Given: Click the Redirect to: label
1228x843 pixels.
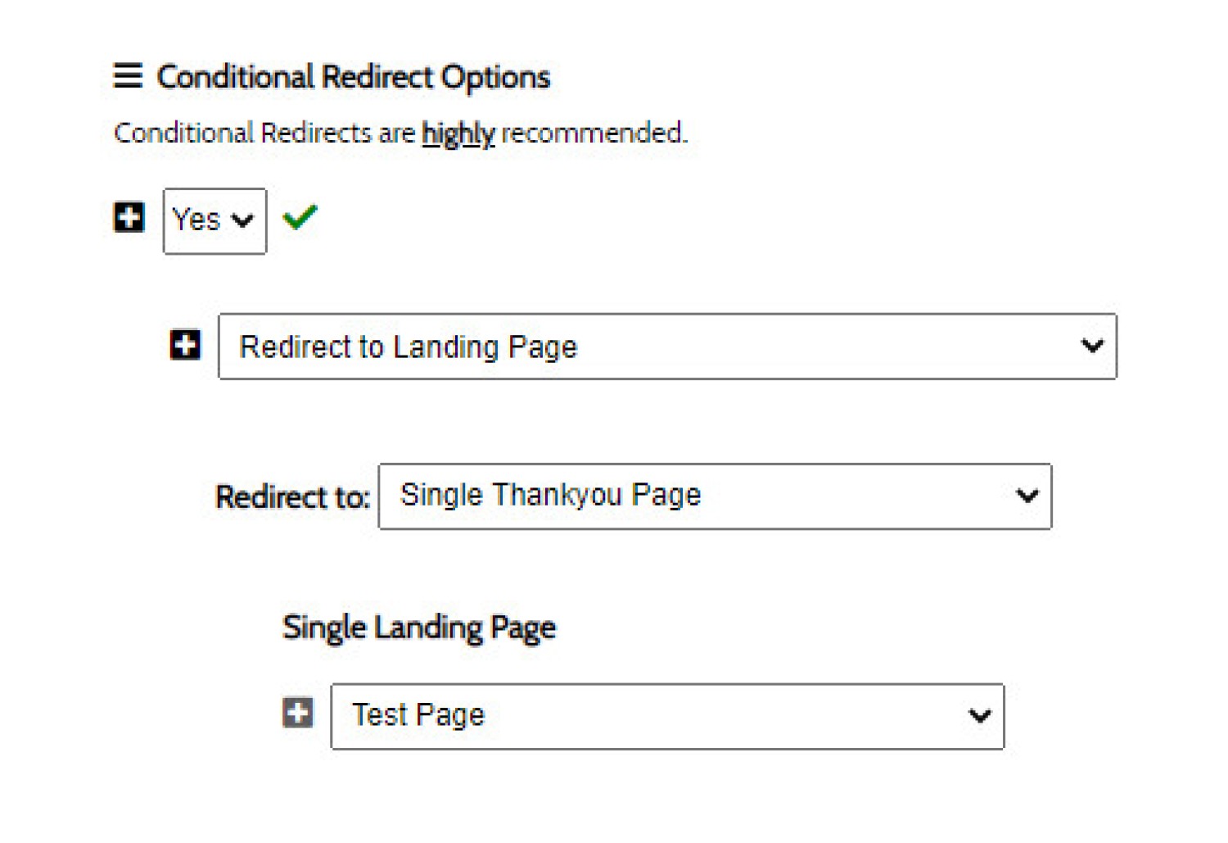Looking at the screenshot, I should (292, 497).
